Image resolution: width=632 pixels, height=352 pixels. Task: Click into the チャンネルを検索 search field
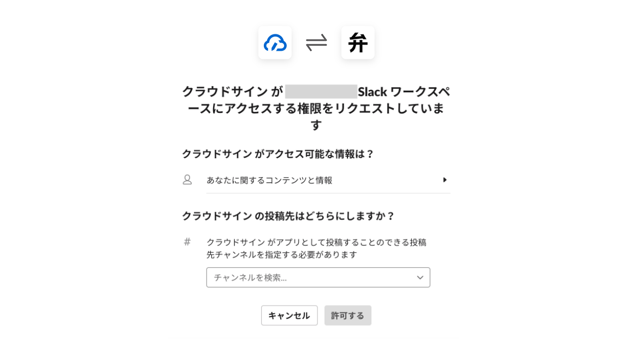click(x=318, y=277)
